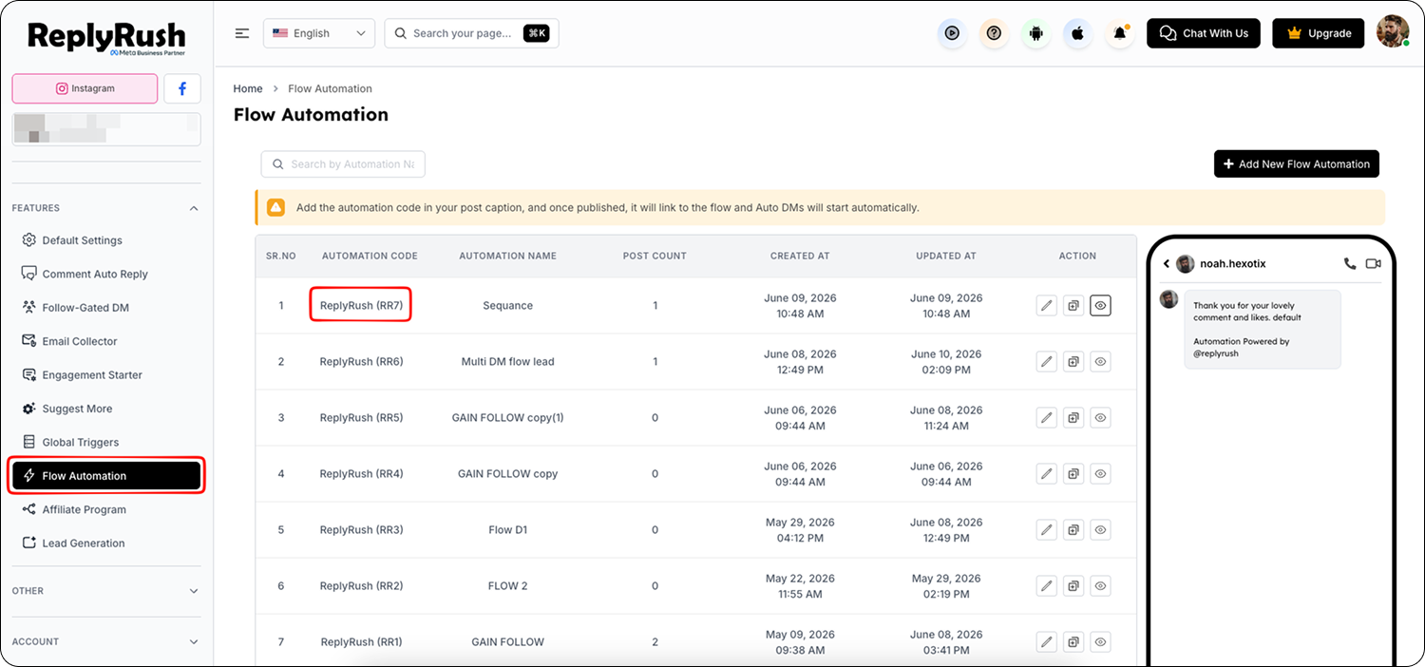Screen dimensions: 1425x667
Task: Select Flow Automation in sidebar
Action: pos(106,476)
